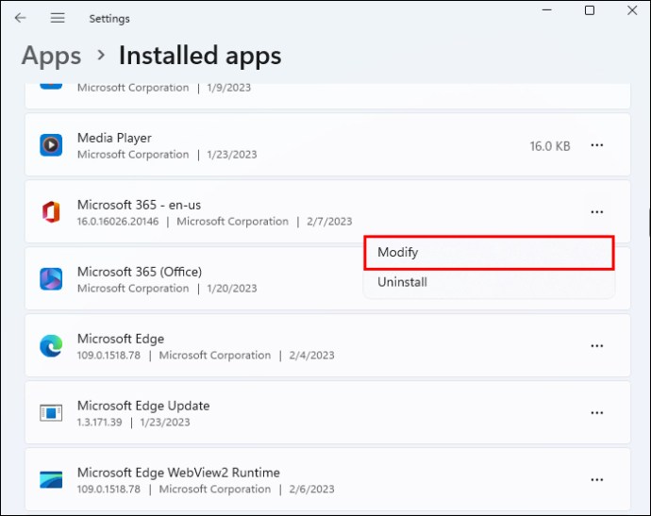Click the Microsoft 365 (Office) app icon
The height and width of the screenshot is (516, 651).
[x=51, y=279]
